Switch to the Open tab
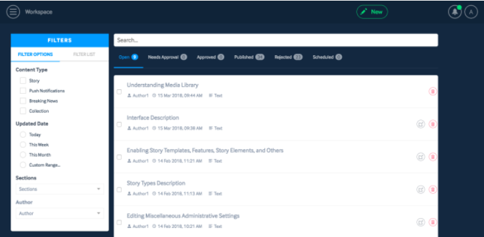Image resolution: width=484 pixels, height=237 pixels. pyautogui.click(x=128, y=57)
